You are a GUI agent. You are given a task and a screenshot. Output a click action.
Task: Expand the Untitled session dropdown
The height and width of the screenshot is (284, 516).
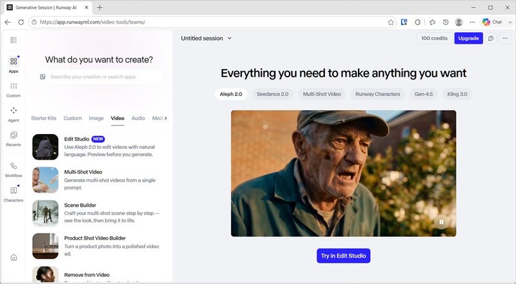(x=230, y=38)
